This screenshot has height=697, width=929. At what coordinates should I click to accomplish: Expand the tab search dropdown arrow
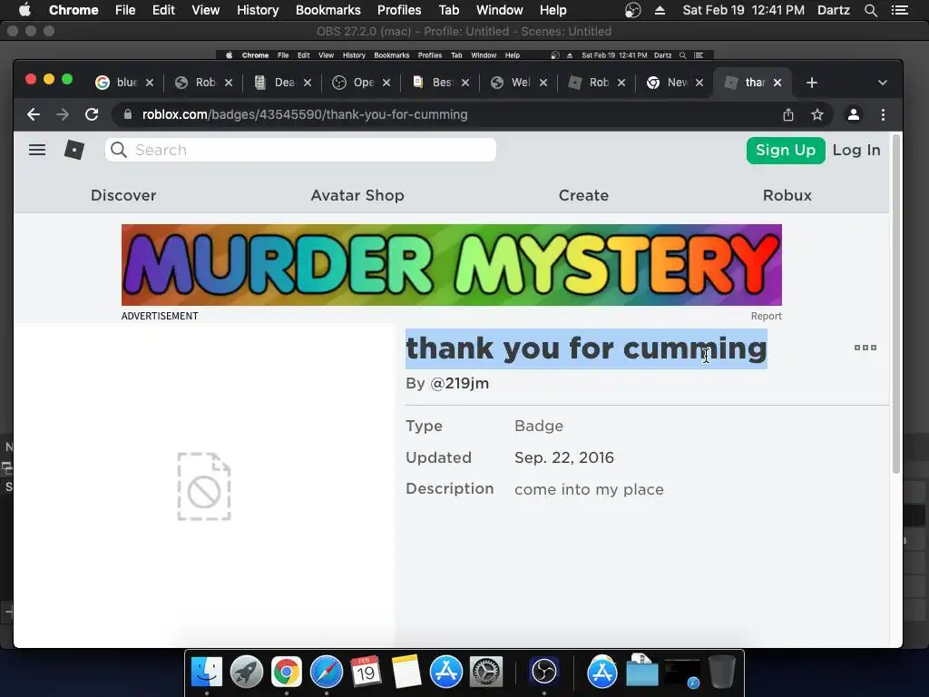(x=882, y=83)
